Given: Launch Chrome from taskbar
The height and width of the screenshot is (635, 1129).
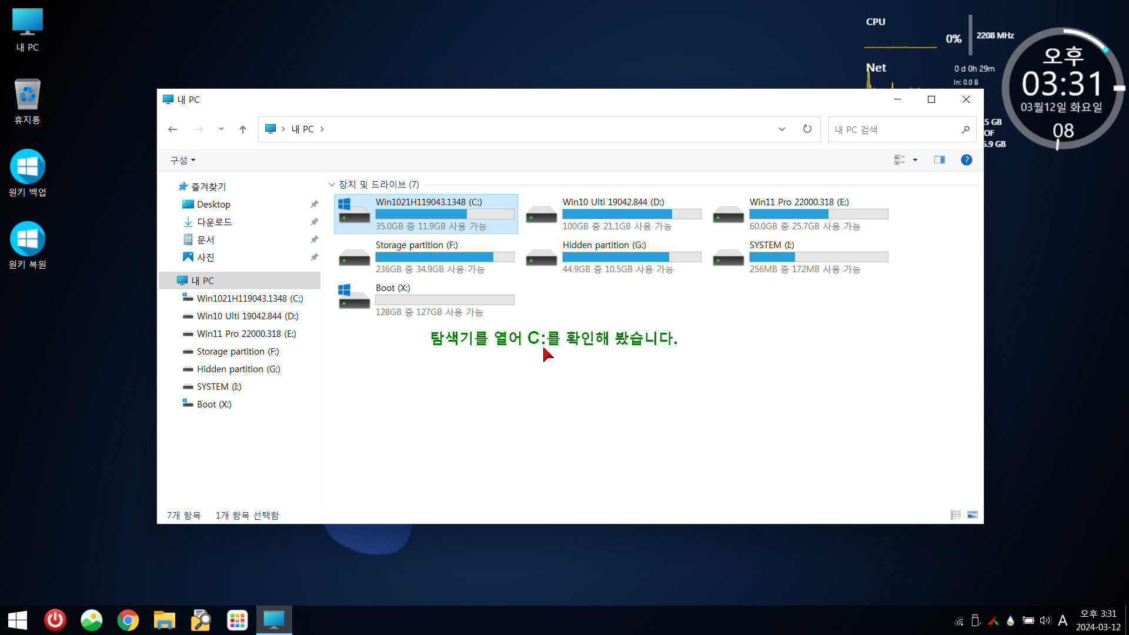Looking at the screenshot, I should pos(128,620).
